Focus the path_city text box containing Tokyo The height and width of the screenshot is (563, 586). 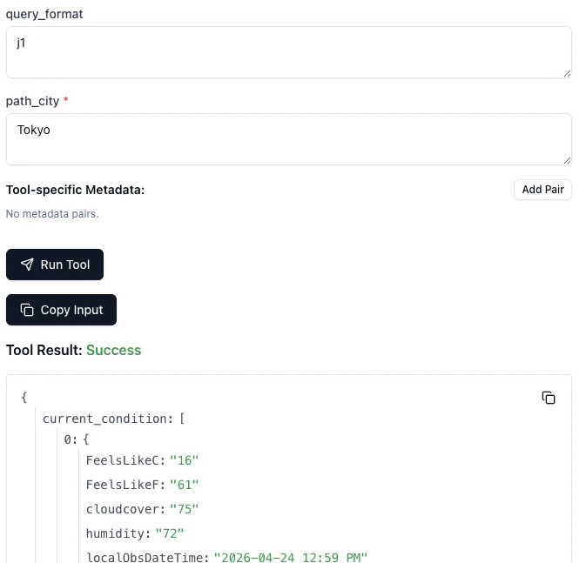(289, 139)
